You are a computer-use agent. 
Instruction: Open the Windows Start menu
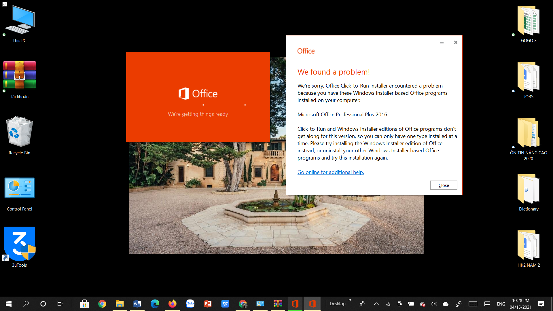click(9, 304)
